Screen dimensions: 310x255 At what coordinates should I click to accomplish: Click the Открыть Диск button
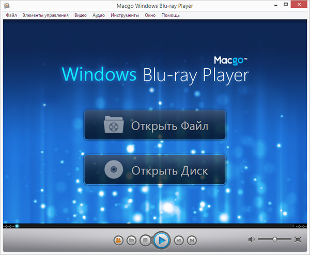155,170
